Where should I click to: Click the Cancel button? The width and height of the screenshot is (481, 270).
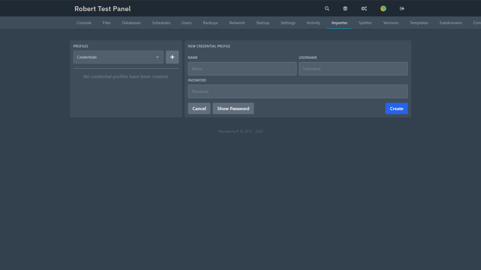199,108
